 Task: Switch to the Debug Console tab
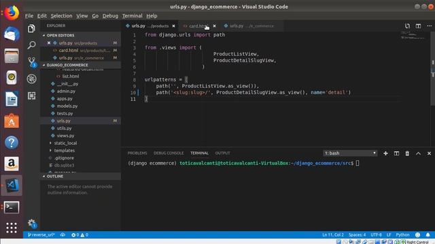[169, 153]
